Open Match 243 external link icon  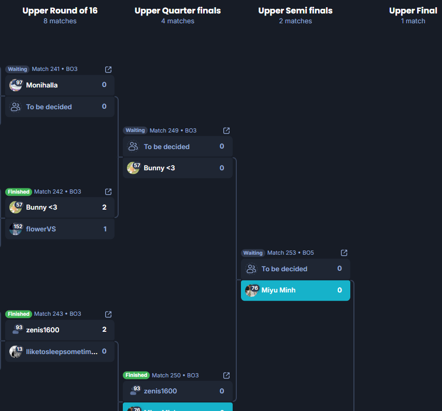click(108, 314)
